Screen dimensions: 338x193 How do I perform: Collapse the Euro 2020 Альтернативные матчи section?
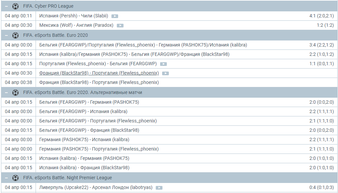pyautogui.click(x=6, y=93)
